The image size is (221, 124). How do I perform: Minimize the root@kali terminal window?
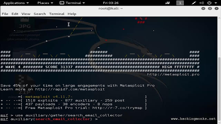click(203, 9)
